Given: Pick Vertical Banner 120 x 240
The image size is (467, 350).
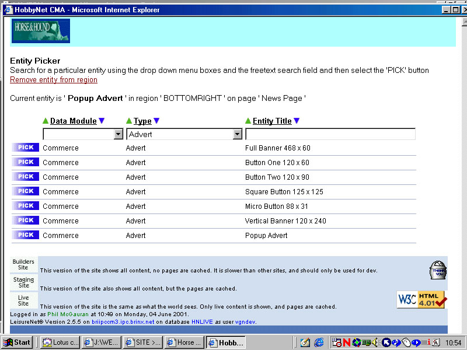Looking at the screenshot, I should click(x=25, y=220).
